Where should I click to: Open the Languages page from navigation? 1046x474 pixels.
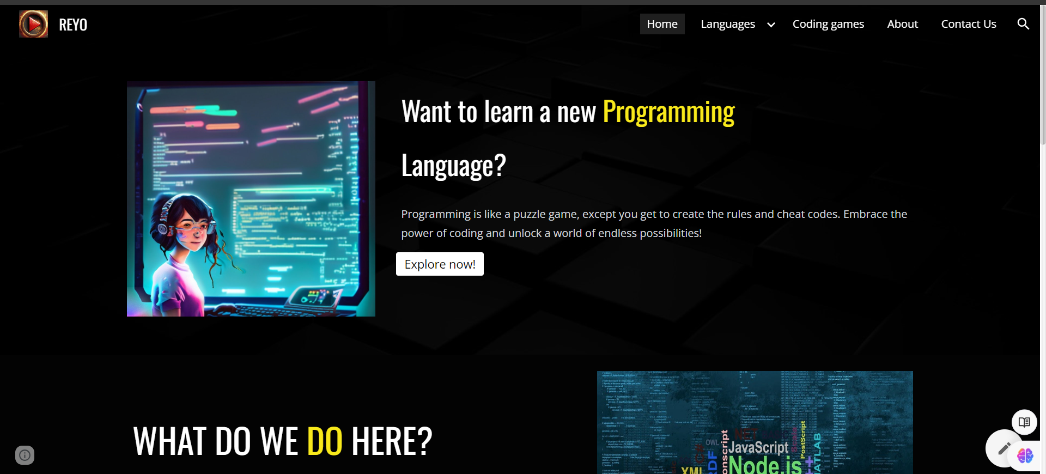tap(727, 24)
